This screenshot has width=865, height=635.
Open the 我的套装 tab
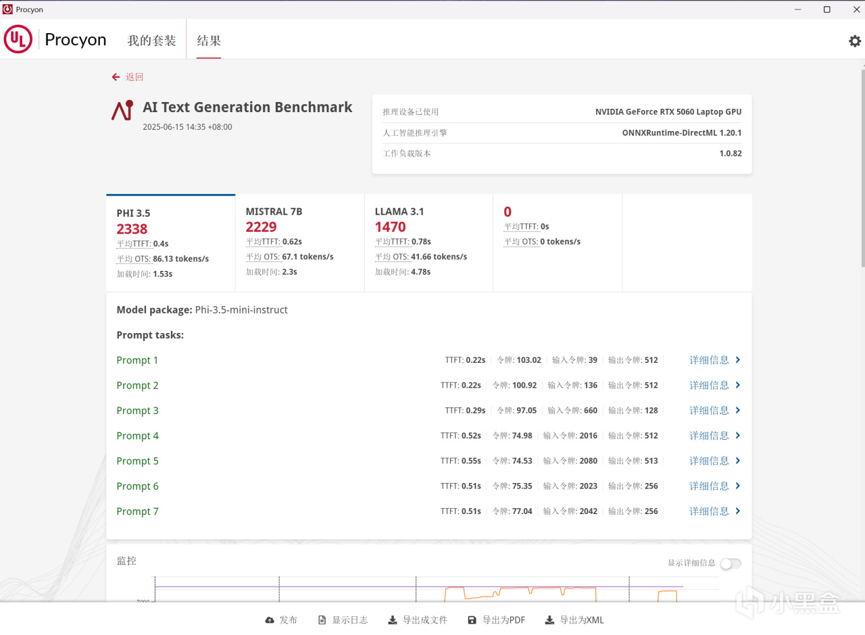[x=152, y=41]
